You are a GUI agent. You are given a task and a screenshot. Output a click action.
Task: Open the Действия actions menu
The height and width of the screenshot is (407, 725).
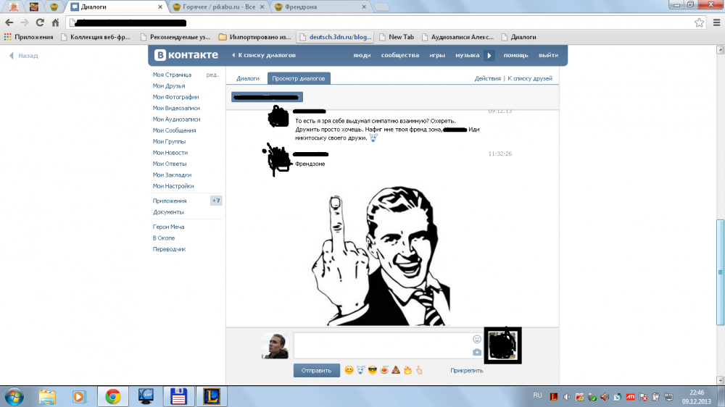click(487, 78)
